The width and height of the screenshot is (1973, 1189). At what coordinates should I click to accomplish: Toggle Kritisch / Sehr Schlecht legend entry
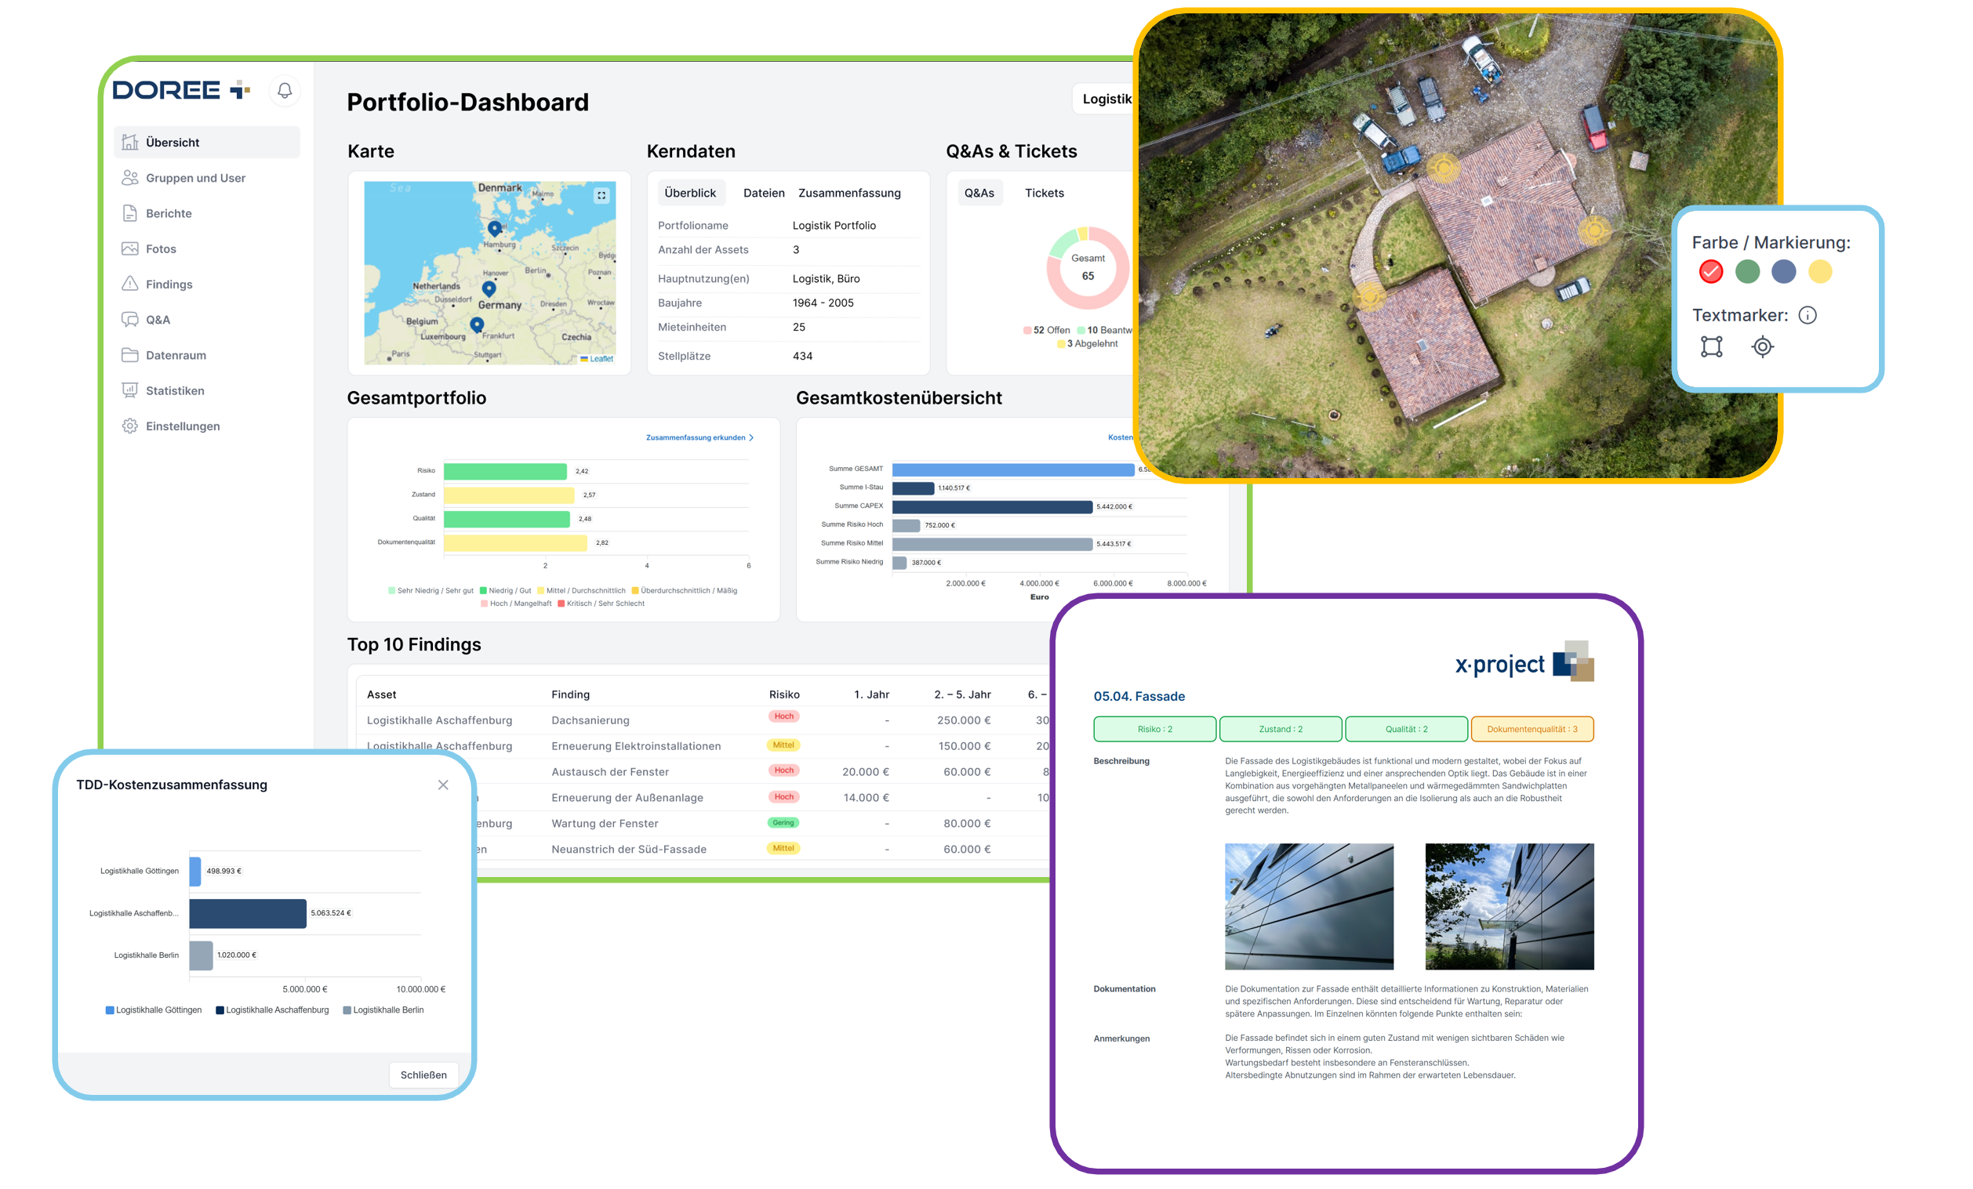601,604
